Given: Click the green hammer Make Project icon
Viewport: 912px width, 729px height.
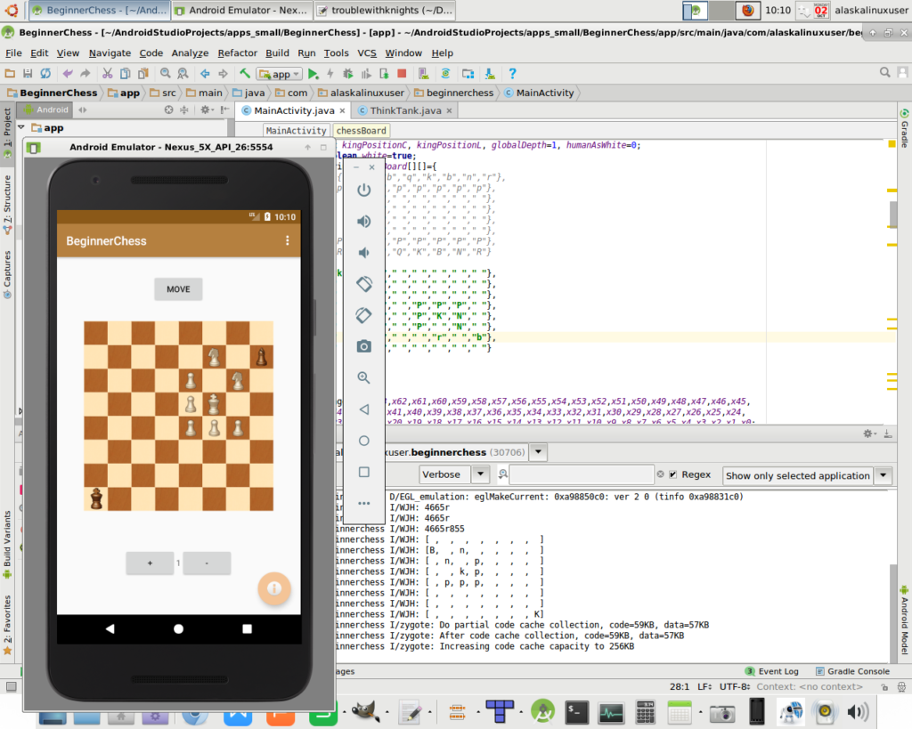Looking at the screenshot, I should (243, 74).
